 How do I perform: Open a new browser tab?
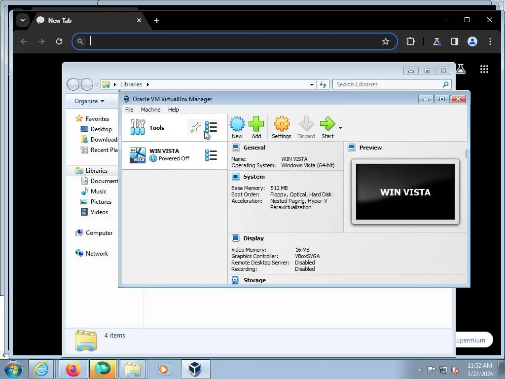coord(157,20)
